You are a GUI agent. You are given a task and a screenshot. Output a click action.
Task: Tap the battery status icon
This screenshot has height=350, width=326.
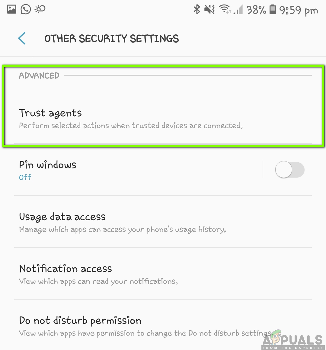tap(273, 10)
